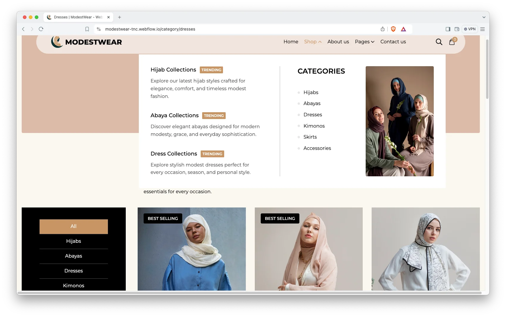Open the shopping bag cart icon

pyautogui.click(x=452, y=42)
